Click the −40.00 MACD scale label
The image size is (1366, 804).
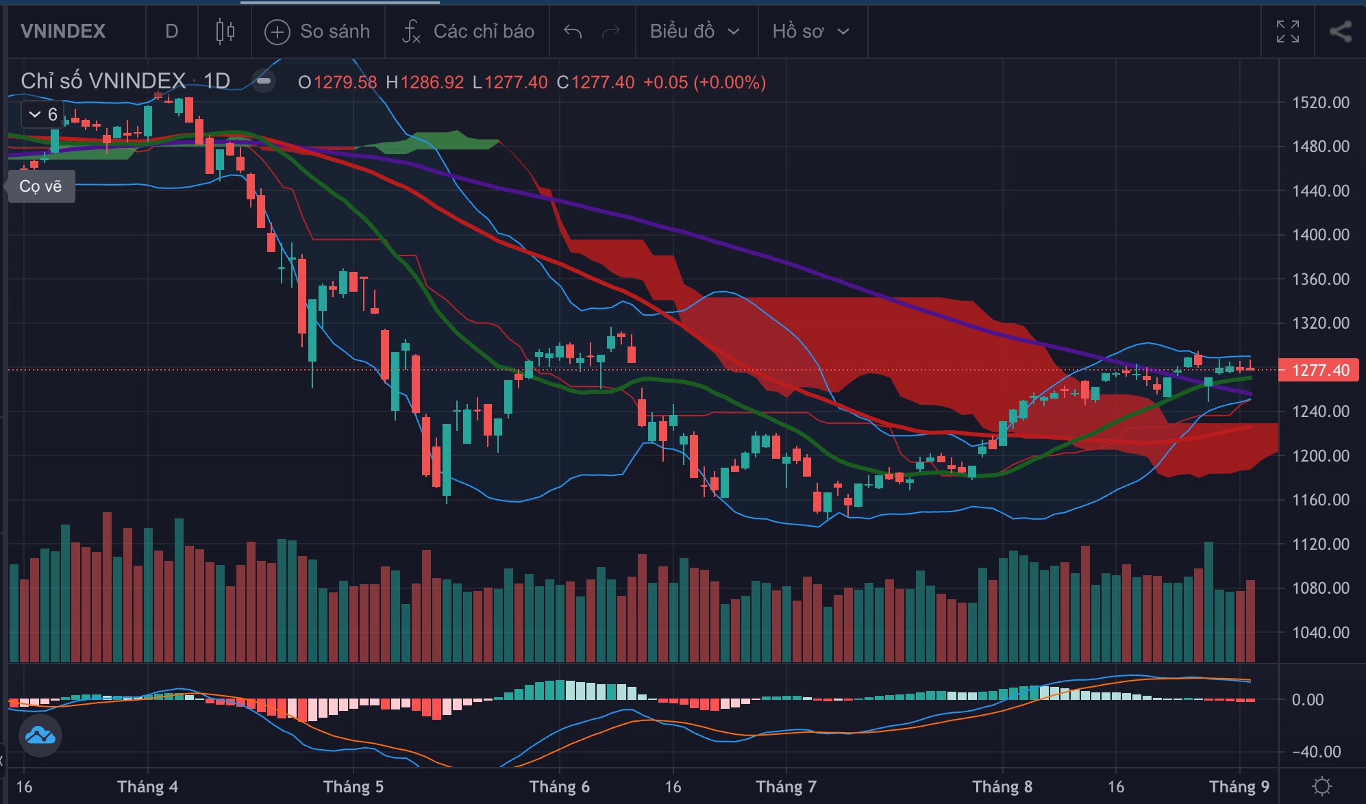(x=1316, y=751)
